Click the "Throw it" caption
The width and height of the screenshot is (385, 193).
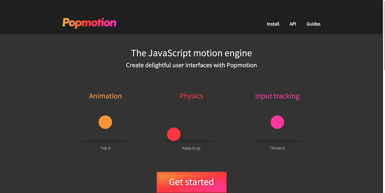[x=277, y=148]
